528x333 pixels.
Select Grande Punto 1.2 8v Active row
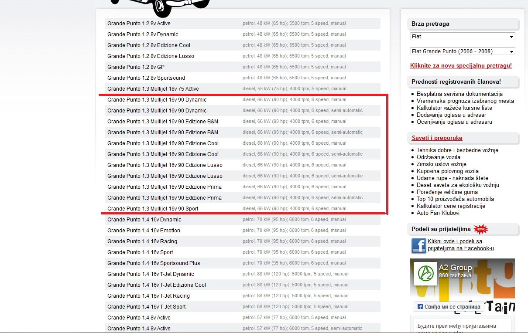(x=243, y=23)
